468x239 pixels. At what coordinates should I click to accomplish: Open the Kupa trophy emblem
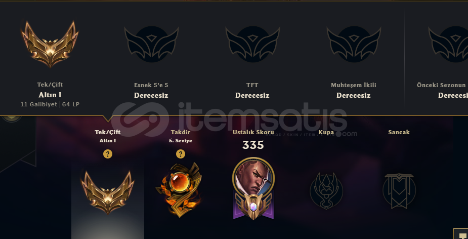pos(326,191)
